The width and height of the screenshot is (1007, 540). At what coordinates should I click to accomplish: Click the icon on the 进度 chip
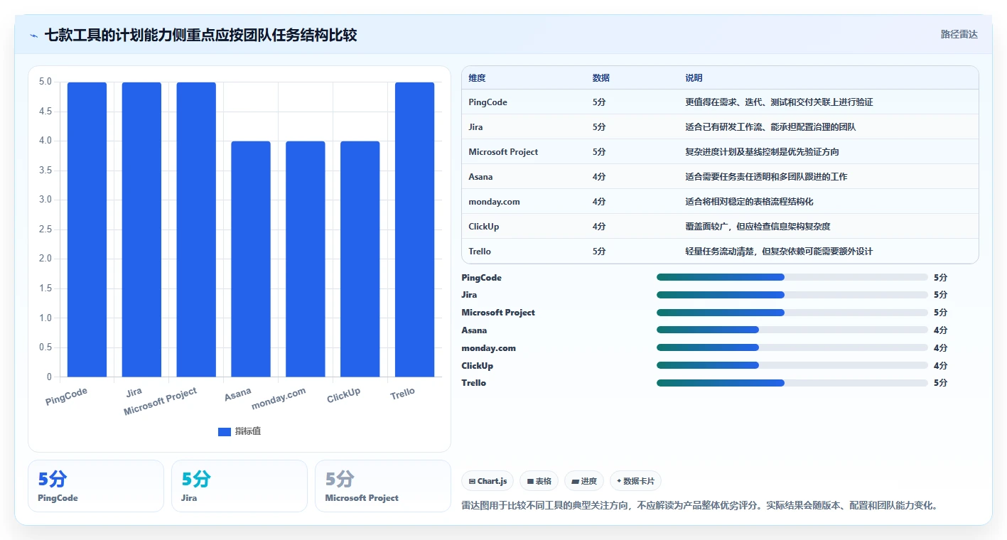(x=575, y=482)
